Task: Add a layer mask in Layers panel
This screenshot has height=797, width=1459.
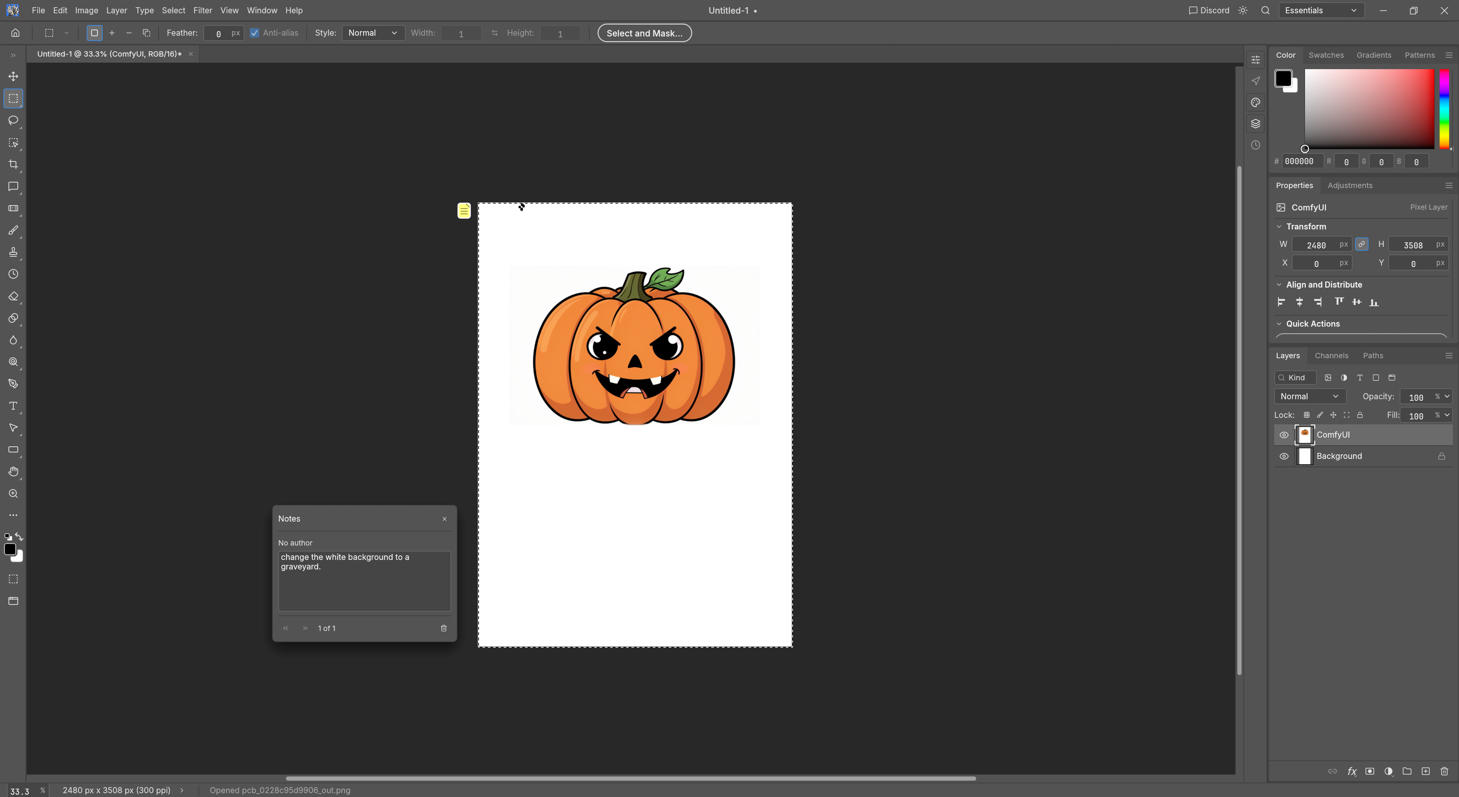Action: (1370, 771)
